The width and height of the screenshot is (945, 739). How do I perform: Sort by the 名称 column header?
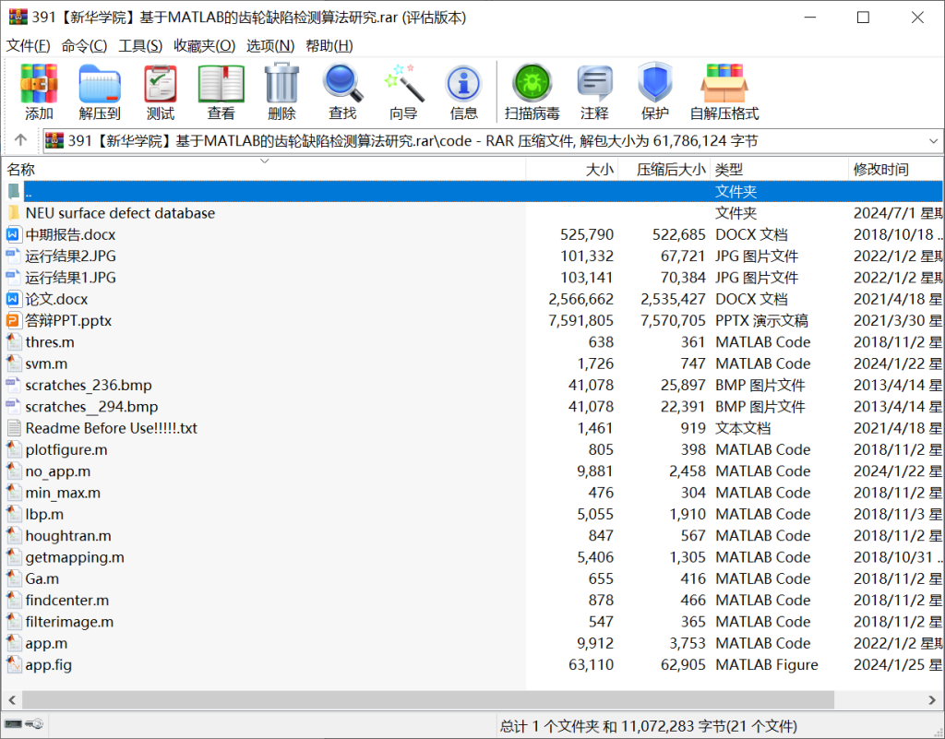[x=263, y=169]
